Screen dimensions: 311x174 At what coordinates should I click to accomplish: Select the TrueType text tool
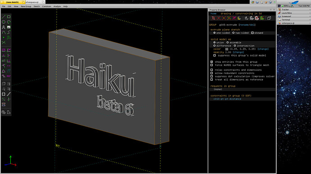click(x=4, y=27)
